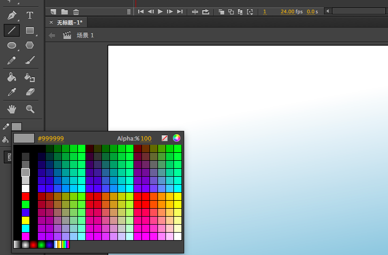Select the Pencil tool
Screen dimensions: 388x255
point(11,60)
